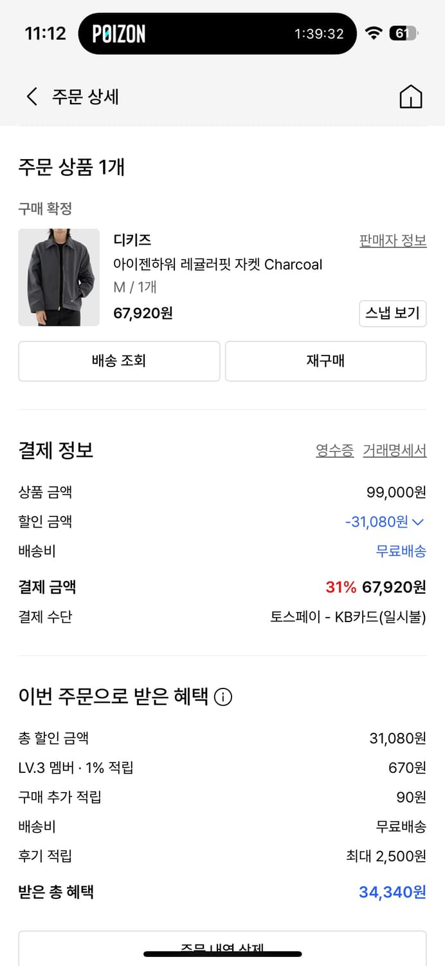Open 스냅 보기 snap view

point(392,314)
